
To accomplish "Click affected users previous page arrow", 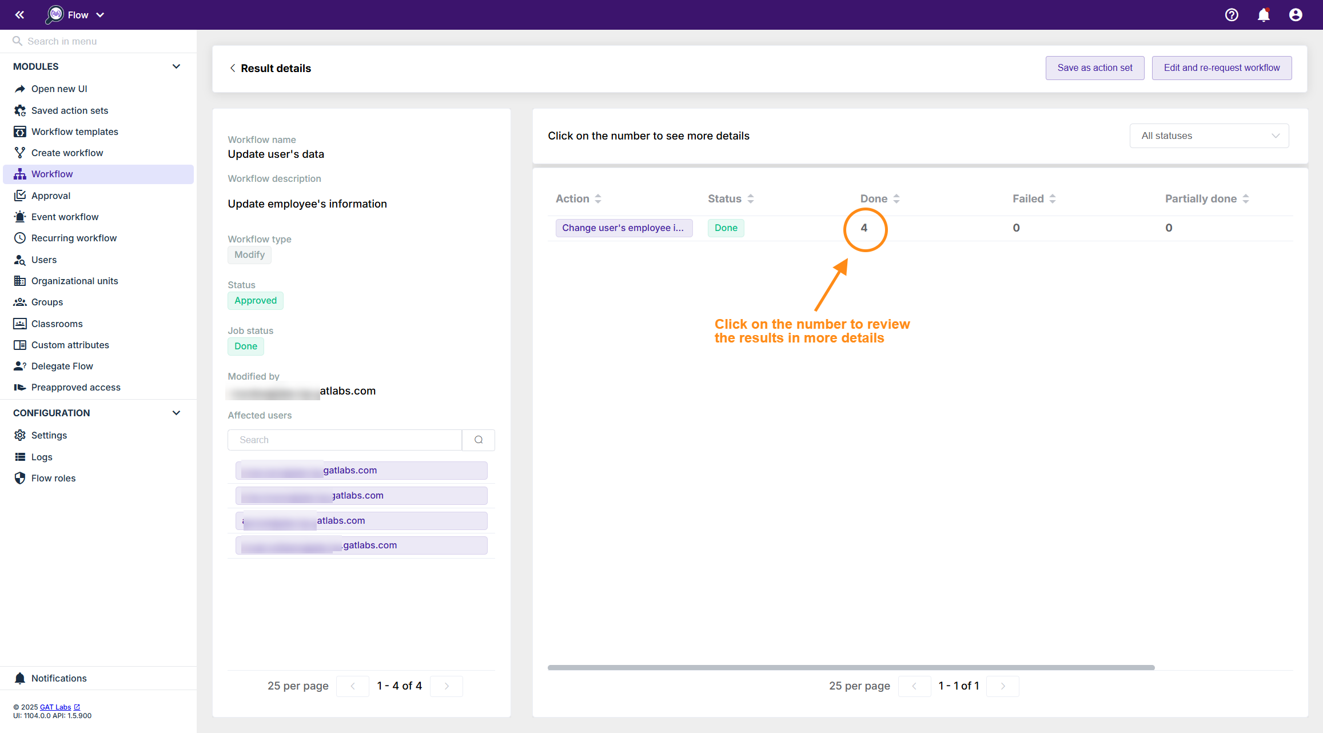I will [353, 686].
